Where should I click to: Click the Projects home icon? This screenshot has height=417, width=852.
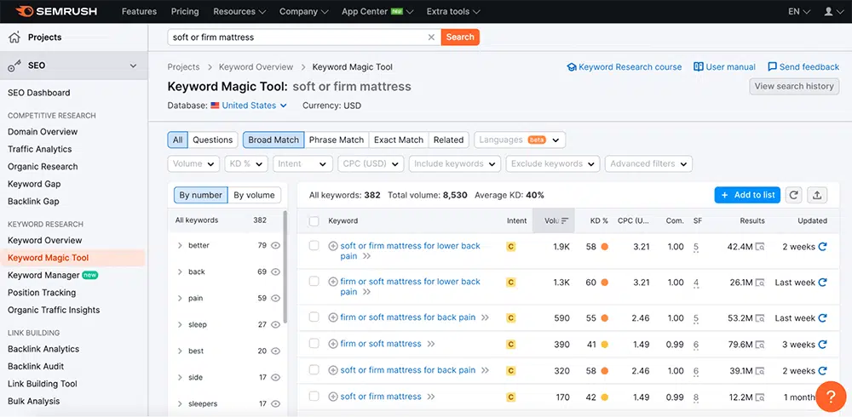[x=14, y=37]
